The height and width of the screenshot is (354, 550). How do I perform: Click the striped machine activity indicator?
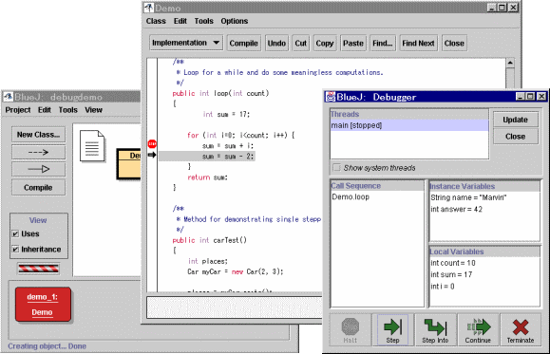pos(39,269)
